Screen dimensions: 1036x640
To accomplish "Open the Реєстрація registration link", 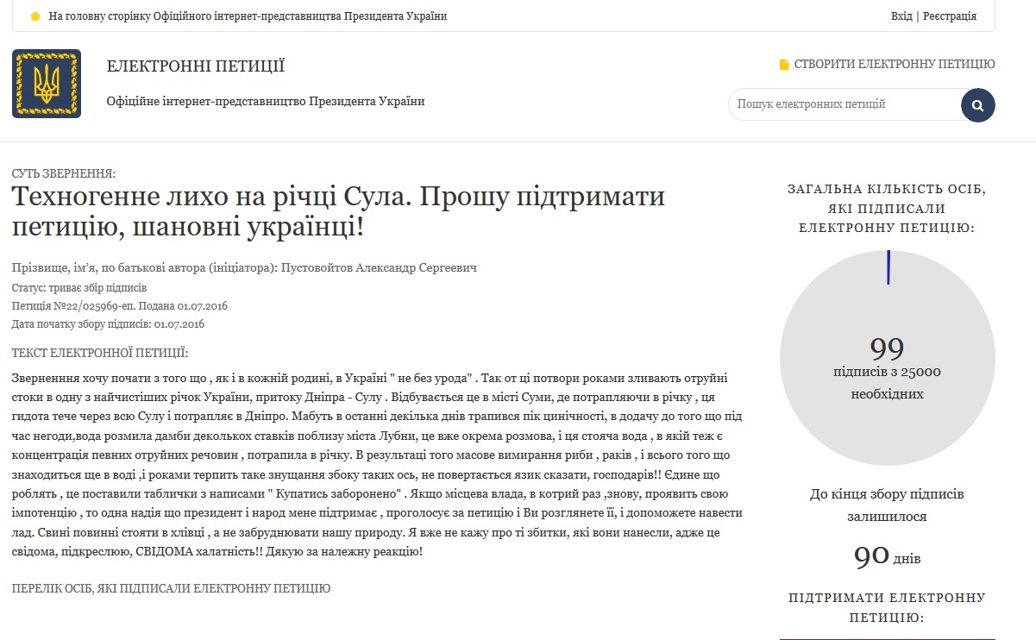I will coord(950,16).
